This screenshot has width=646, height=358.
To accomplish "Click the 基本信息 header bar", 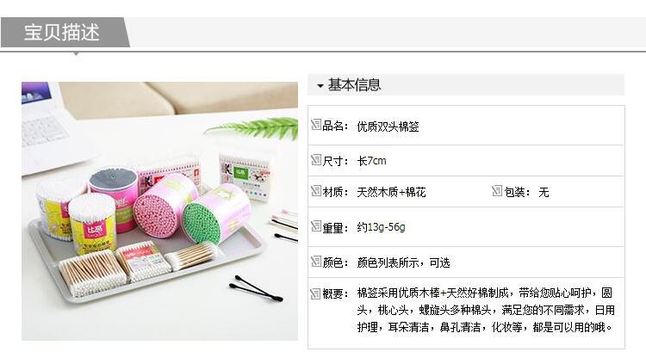I will click(466, 85).
